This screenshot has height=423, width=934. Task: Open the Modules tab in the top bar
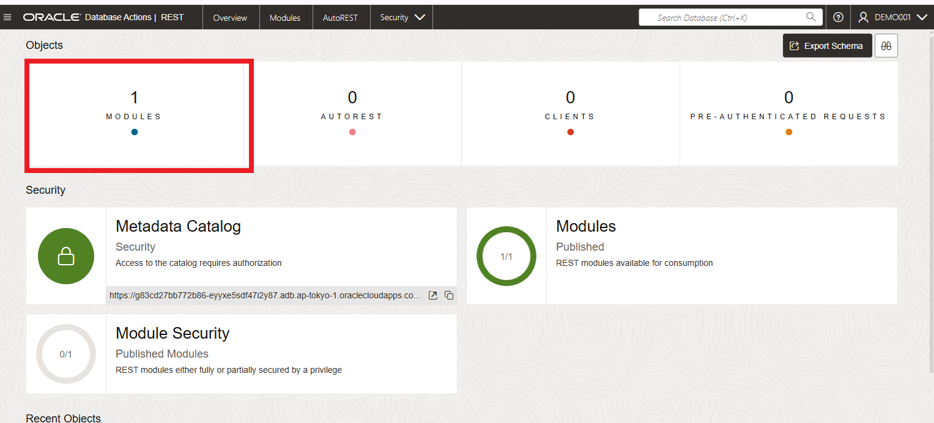click(x=285, y=18)
